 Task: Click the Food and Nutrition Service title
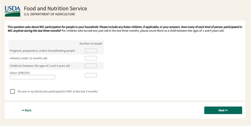[55, 8]
